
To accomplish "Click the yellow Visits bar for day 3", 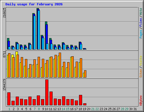I will [16, 64].
